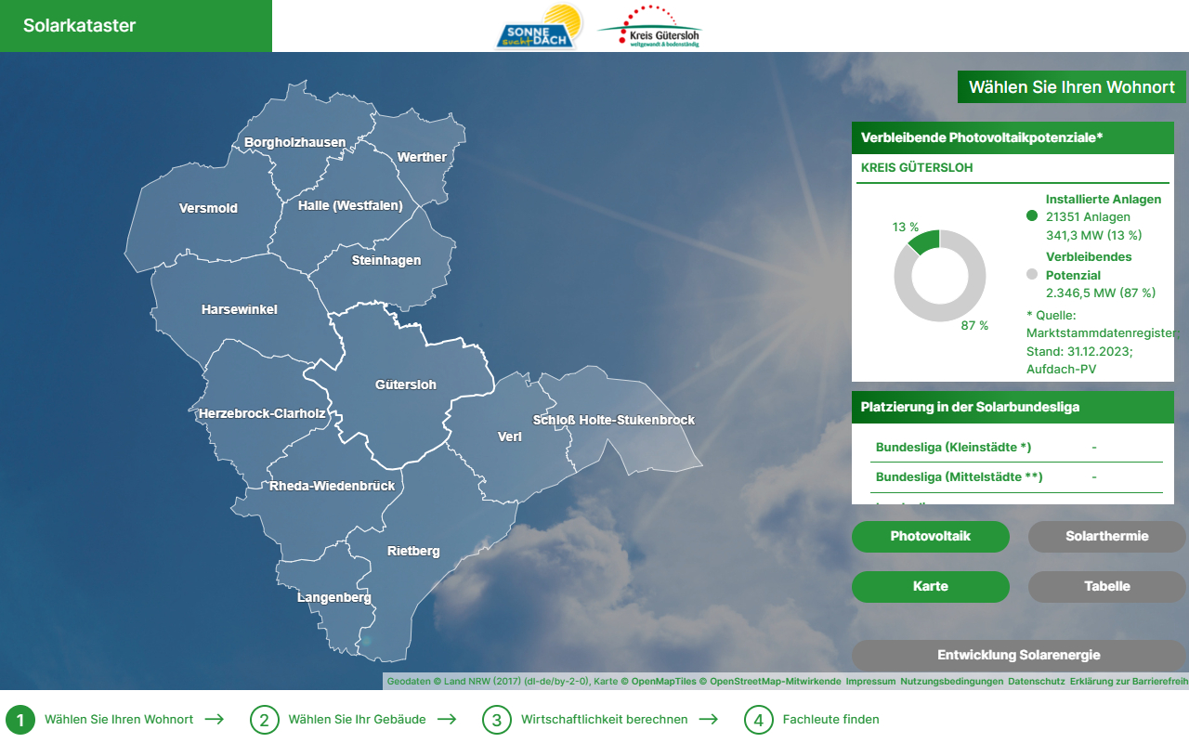Click the 341,3 MW (13 %) value
Screen dimensions: 1189x743
(1093, 235)
